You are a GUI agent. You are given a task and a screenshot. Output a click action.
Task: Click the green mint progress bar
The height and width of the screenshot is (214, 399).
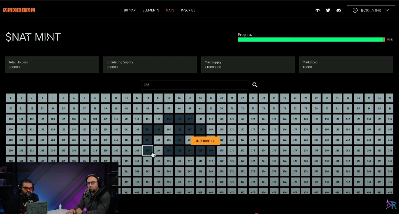[311, 40]
